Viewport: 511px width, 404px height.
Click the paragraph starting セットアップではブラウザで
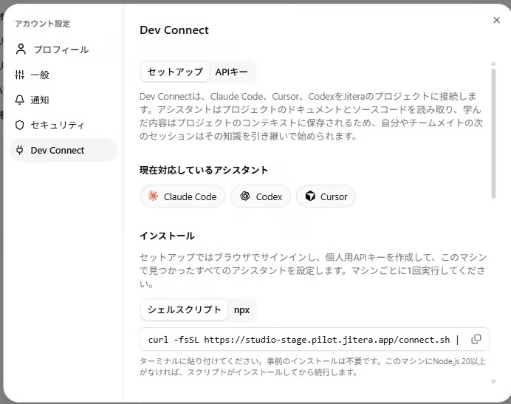(x=313, y=270)
